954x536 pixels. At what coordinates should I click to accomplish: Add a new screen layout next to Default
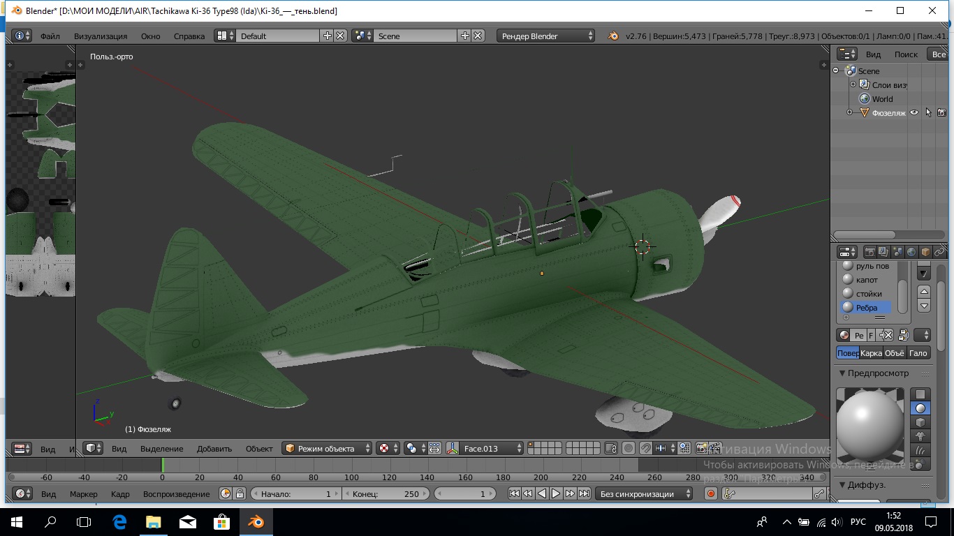click(327, 36)
